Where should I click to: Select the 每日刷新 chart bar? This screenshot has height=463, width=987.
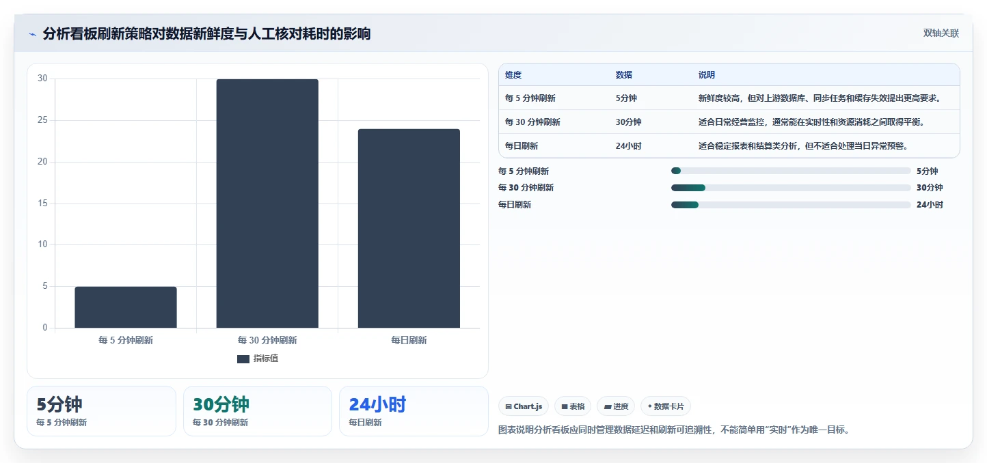[x=409, y=228]
